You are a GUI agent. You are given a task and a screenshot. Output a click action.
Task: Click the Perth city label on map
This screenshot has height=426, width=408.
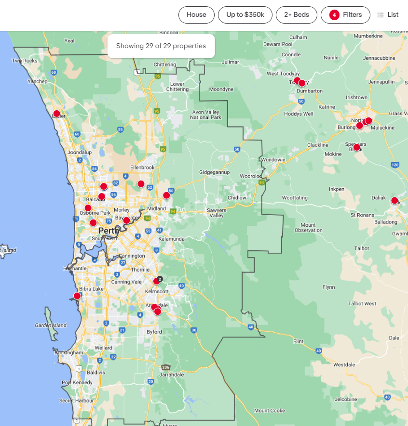click(x=109, y=231)
